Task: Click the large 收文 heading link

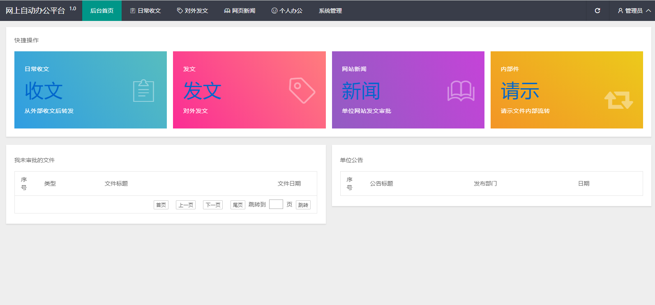Action: (44, 91)
